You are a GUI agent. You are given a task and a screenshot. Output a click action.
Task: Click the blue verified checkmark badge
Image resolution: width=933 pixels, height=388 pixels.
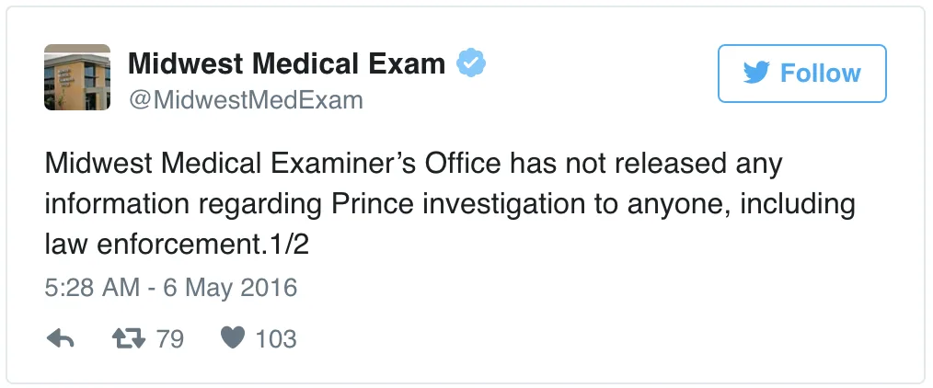point(471,63)
